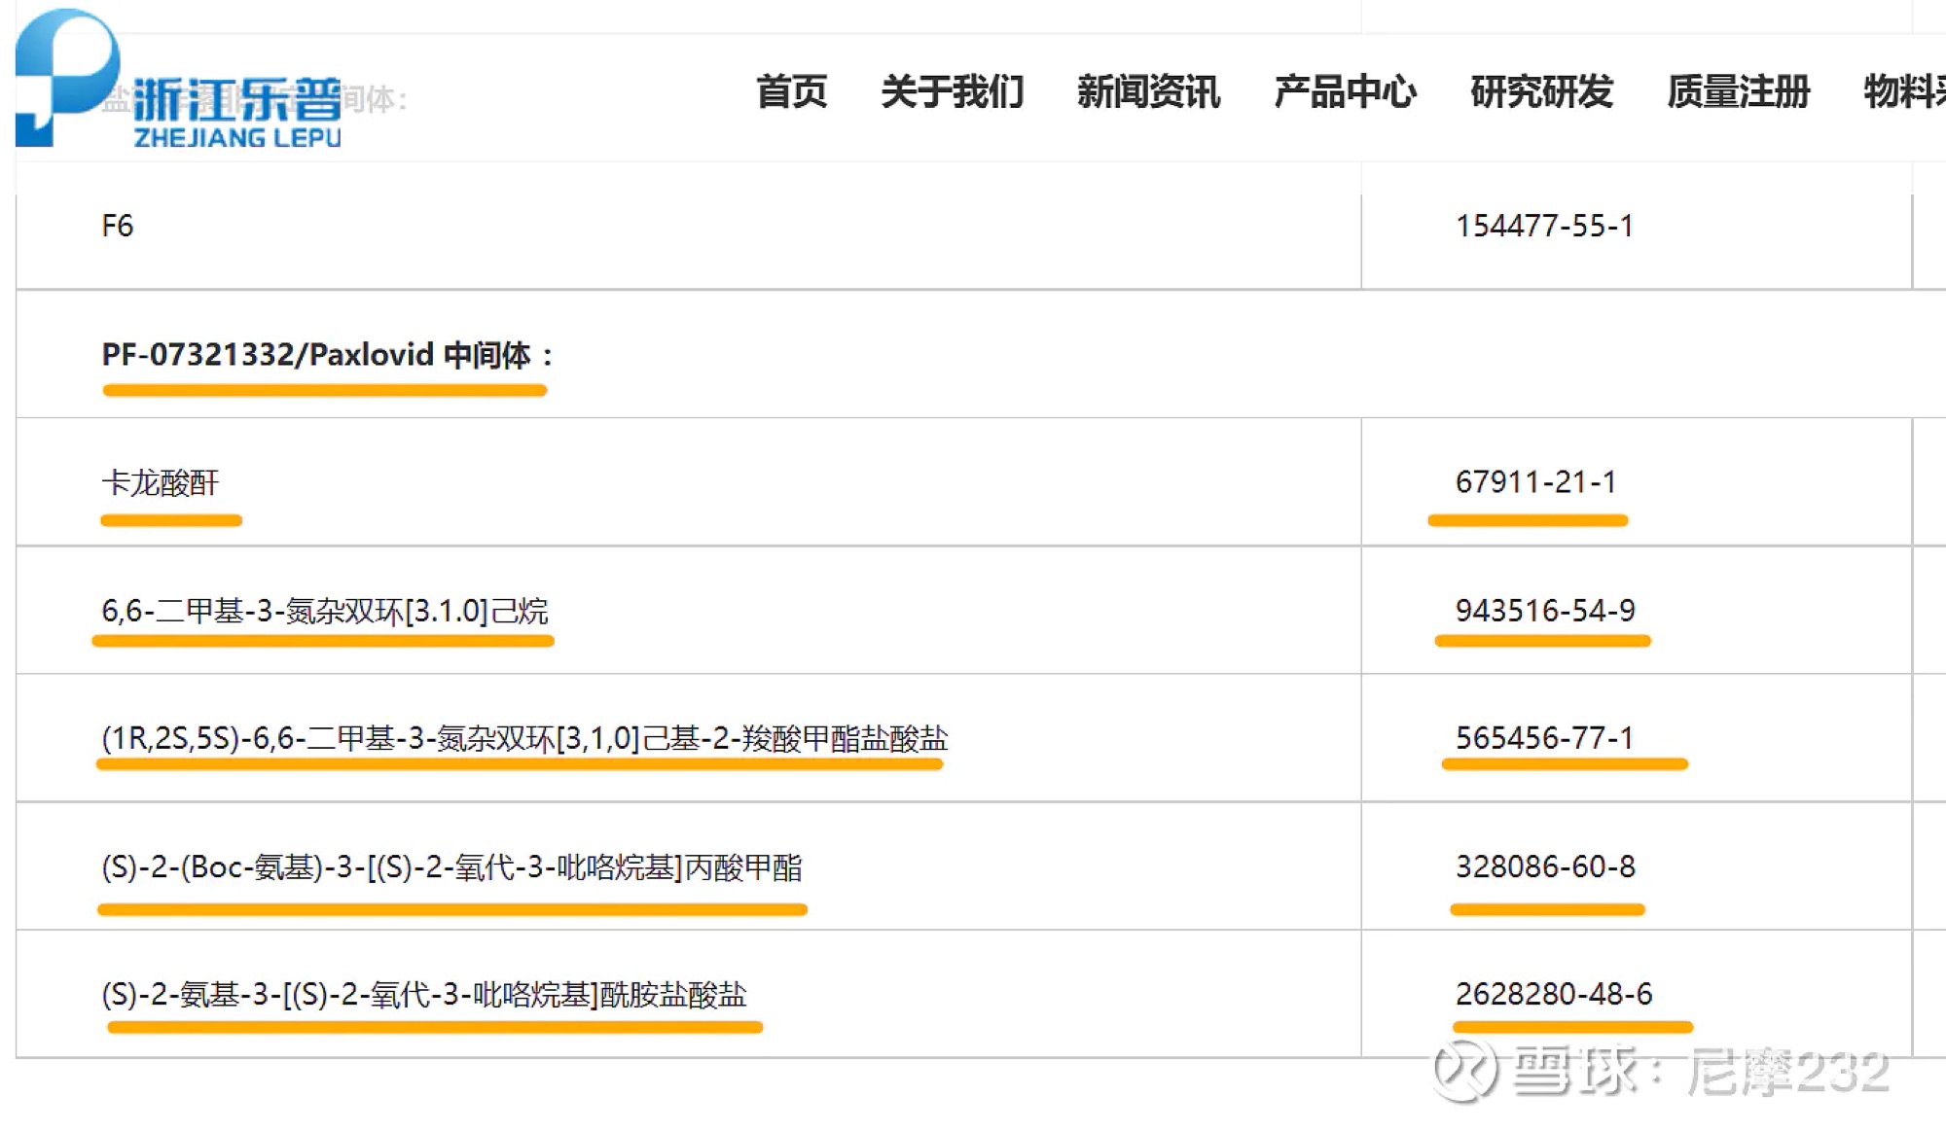Click the (S)-2-(Boc-氨基) 丙酸甲酯 product name

tap(451, 866)
